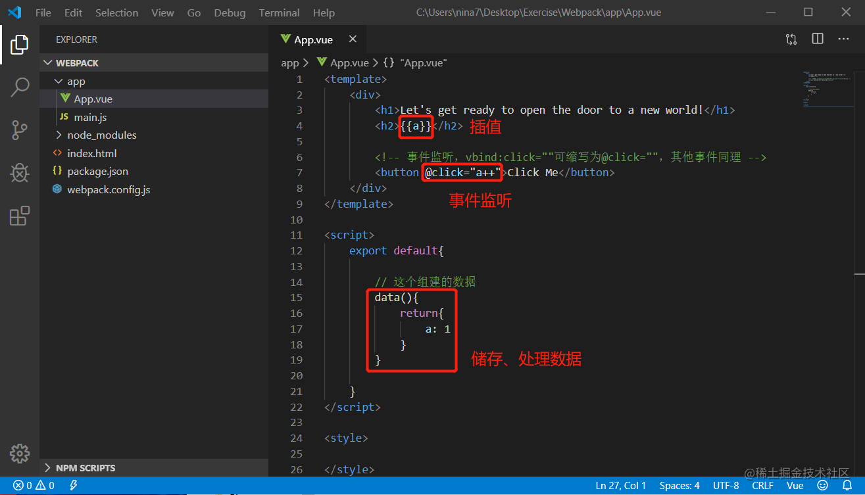Click the errors and warnings status indicator
865x495 pixels.
pyautogui.click(x=34, y=486)
